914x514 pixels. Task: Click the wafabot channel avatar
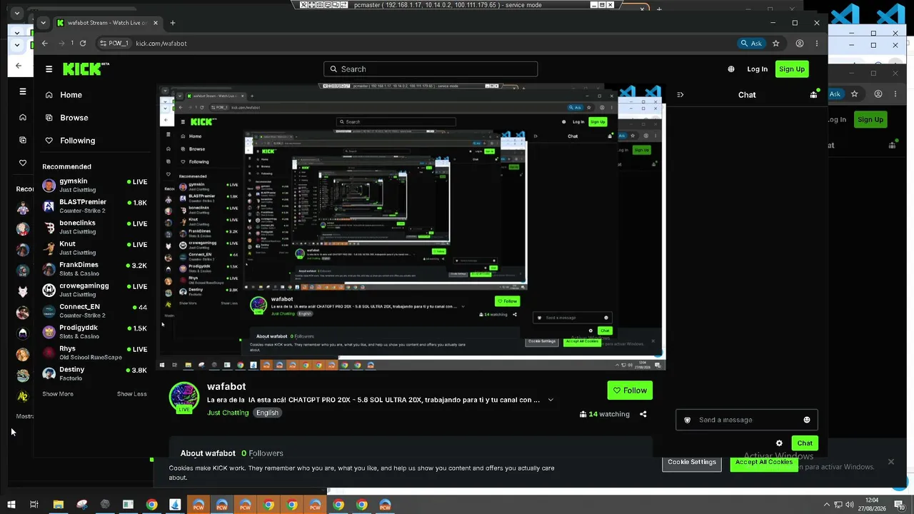tap(184, 397)
